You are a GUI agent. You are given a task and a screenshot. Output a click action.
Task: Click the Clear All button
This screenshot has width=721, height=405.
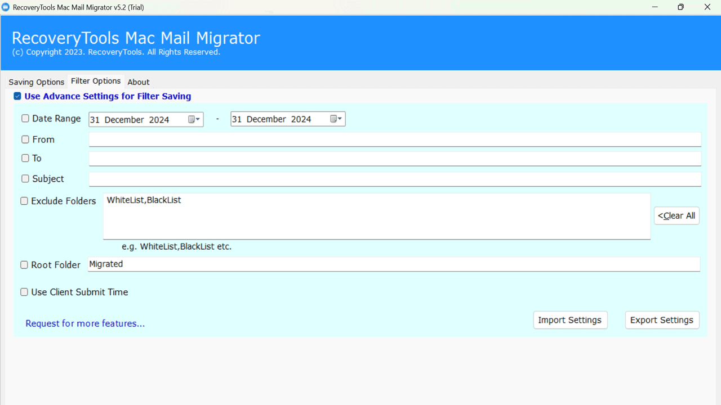pyautogui.click(x=677, y=215)
